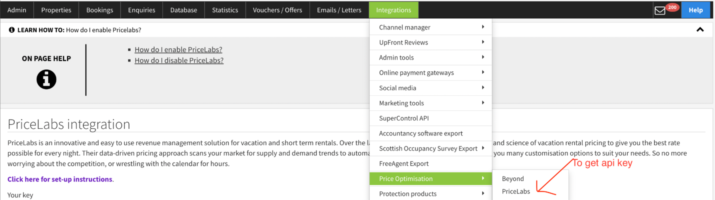
Task: Expand the Price Optimisation submenu arrow
Action: click(x=483, y=178)
